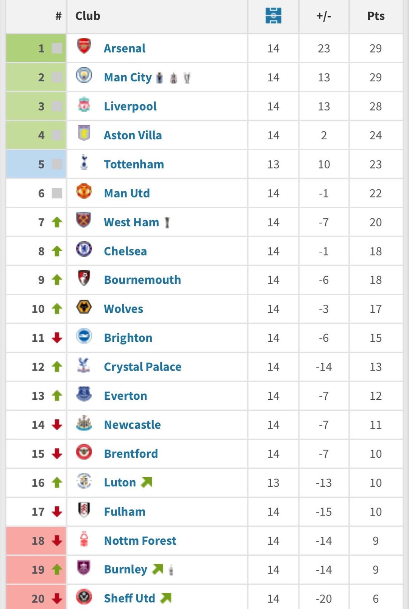Open the Liverpool team page
Image resolution: width=409 pixels, height=609 pixels.
[130, 106]
